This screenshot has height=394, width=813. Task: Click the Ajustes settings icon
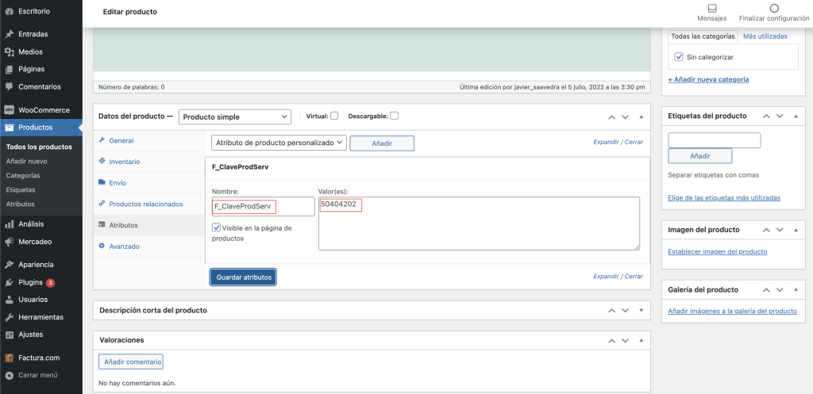point(9,335)
